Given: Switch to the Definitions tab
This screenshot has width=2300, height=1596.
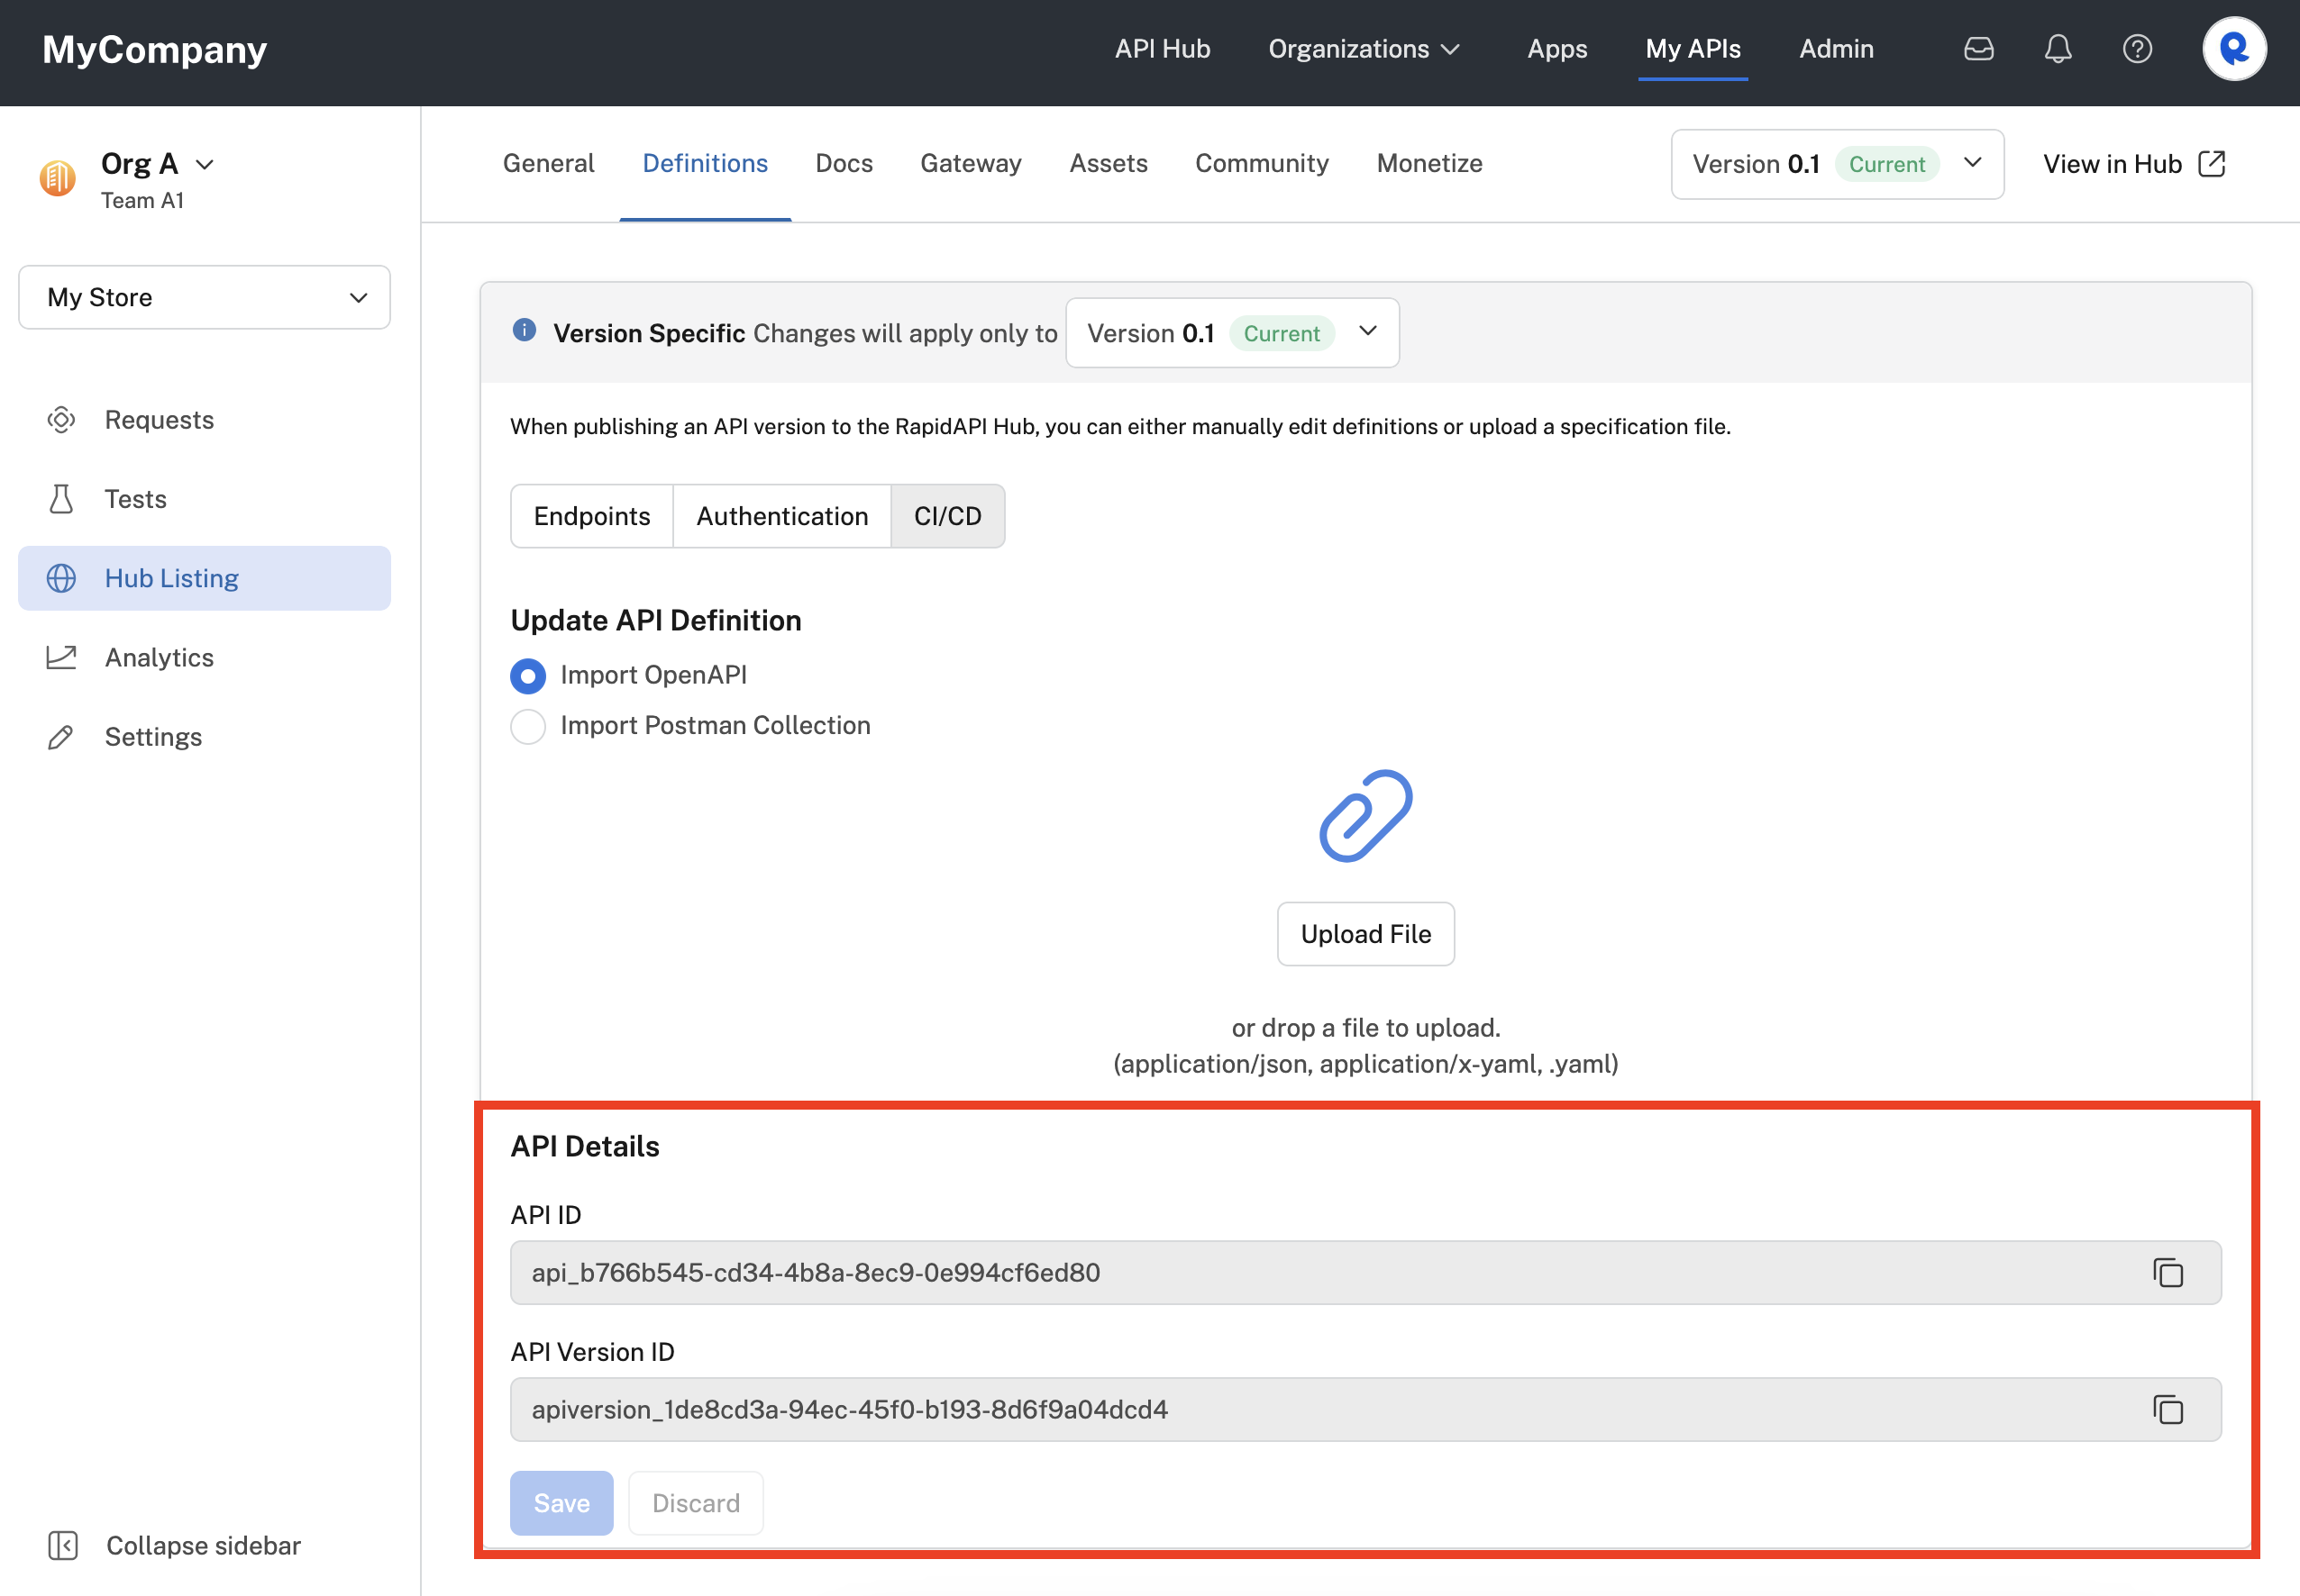Looking at the screenshot, I should pyautogui.click(x=706, y=163).
